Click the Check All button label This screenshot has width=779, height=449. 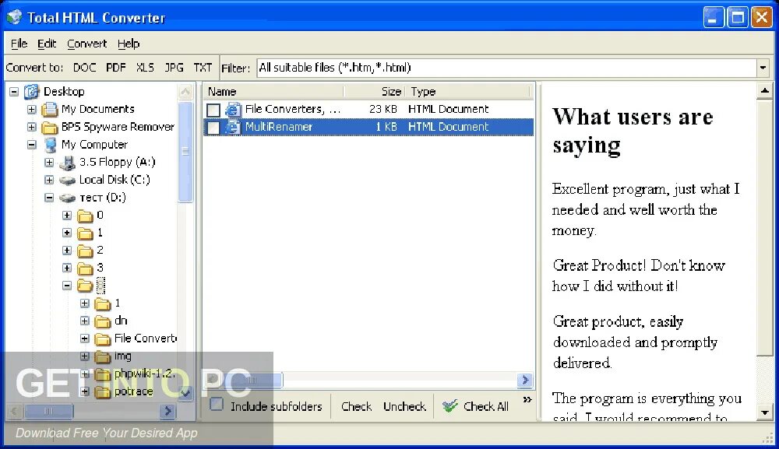coord(486,406)
